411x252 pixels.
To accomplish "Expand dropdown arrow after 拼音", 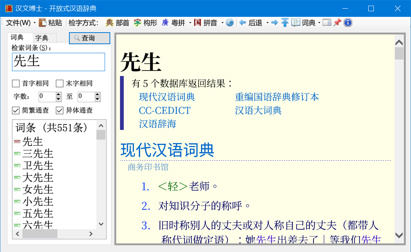I will coord(222,23).
